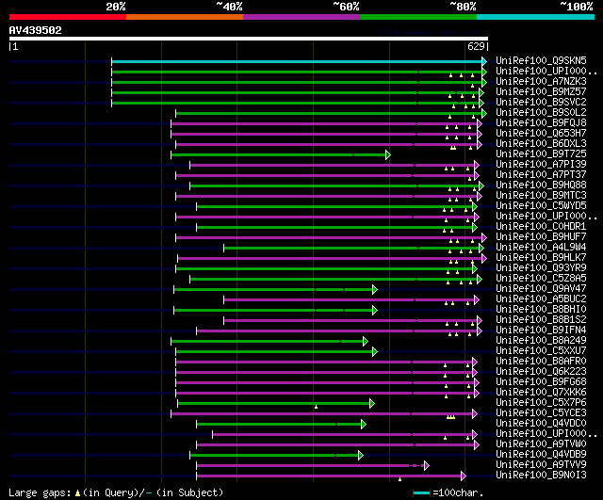Click the 629 end position label
603x500 pixels.
476,46
